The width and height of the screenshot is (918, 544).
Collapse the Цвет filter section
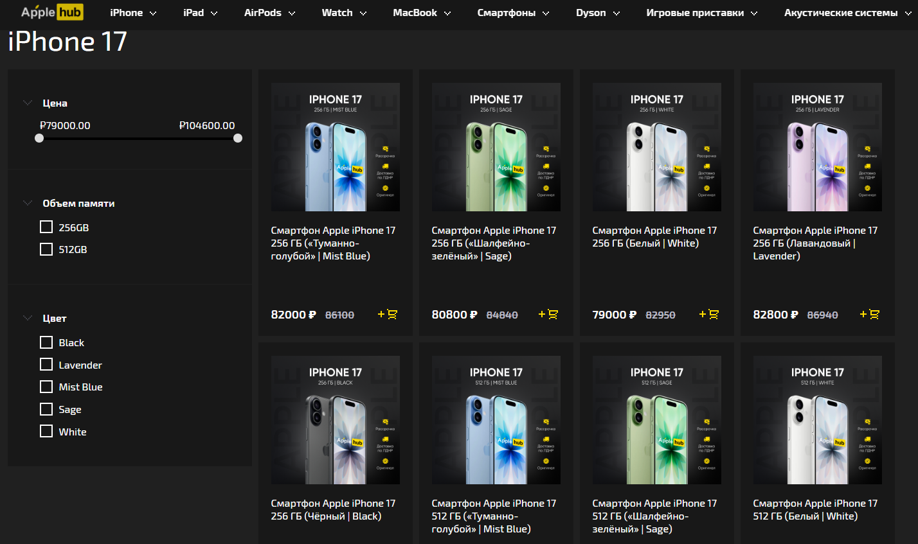[28, 318]
